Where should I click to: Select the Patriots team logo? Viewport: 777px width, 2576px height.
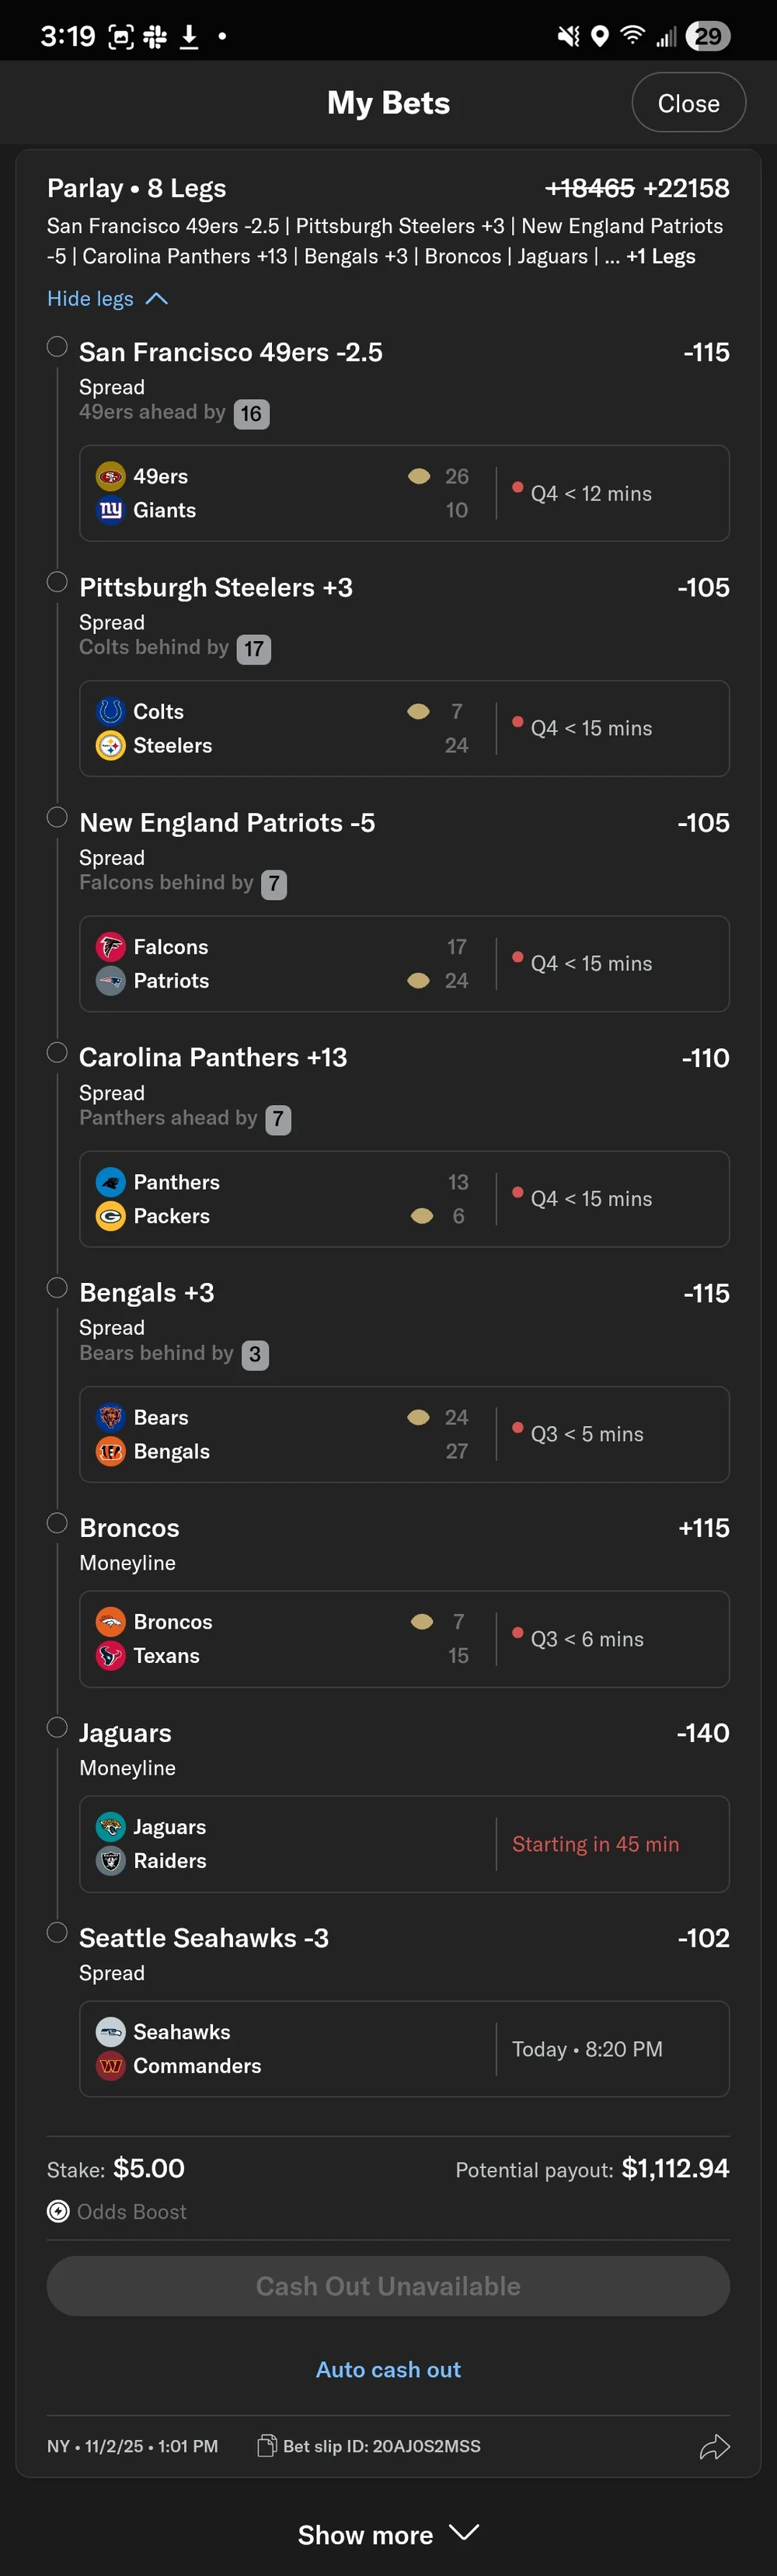pyautogui.click(x=110, y=982)
